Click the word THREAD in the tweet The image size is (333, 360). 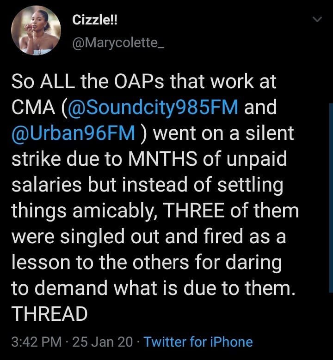point(49,314)
